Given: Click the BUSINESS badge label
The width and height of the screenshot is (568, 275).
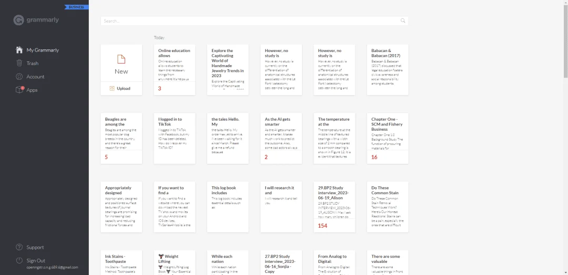Looking at the screenshot, I should [76, 7].
